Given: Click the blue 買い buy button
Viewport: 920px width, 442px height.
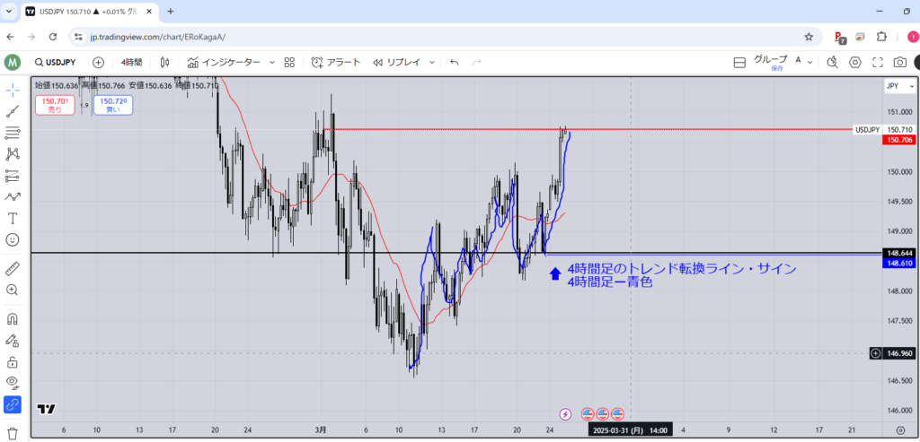Looking at the screenshot, I should click(113, 105).
